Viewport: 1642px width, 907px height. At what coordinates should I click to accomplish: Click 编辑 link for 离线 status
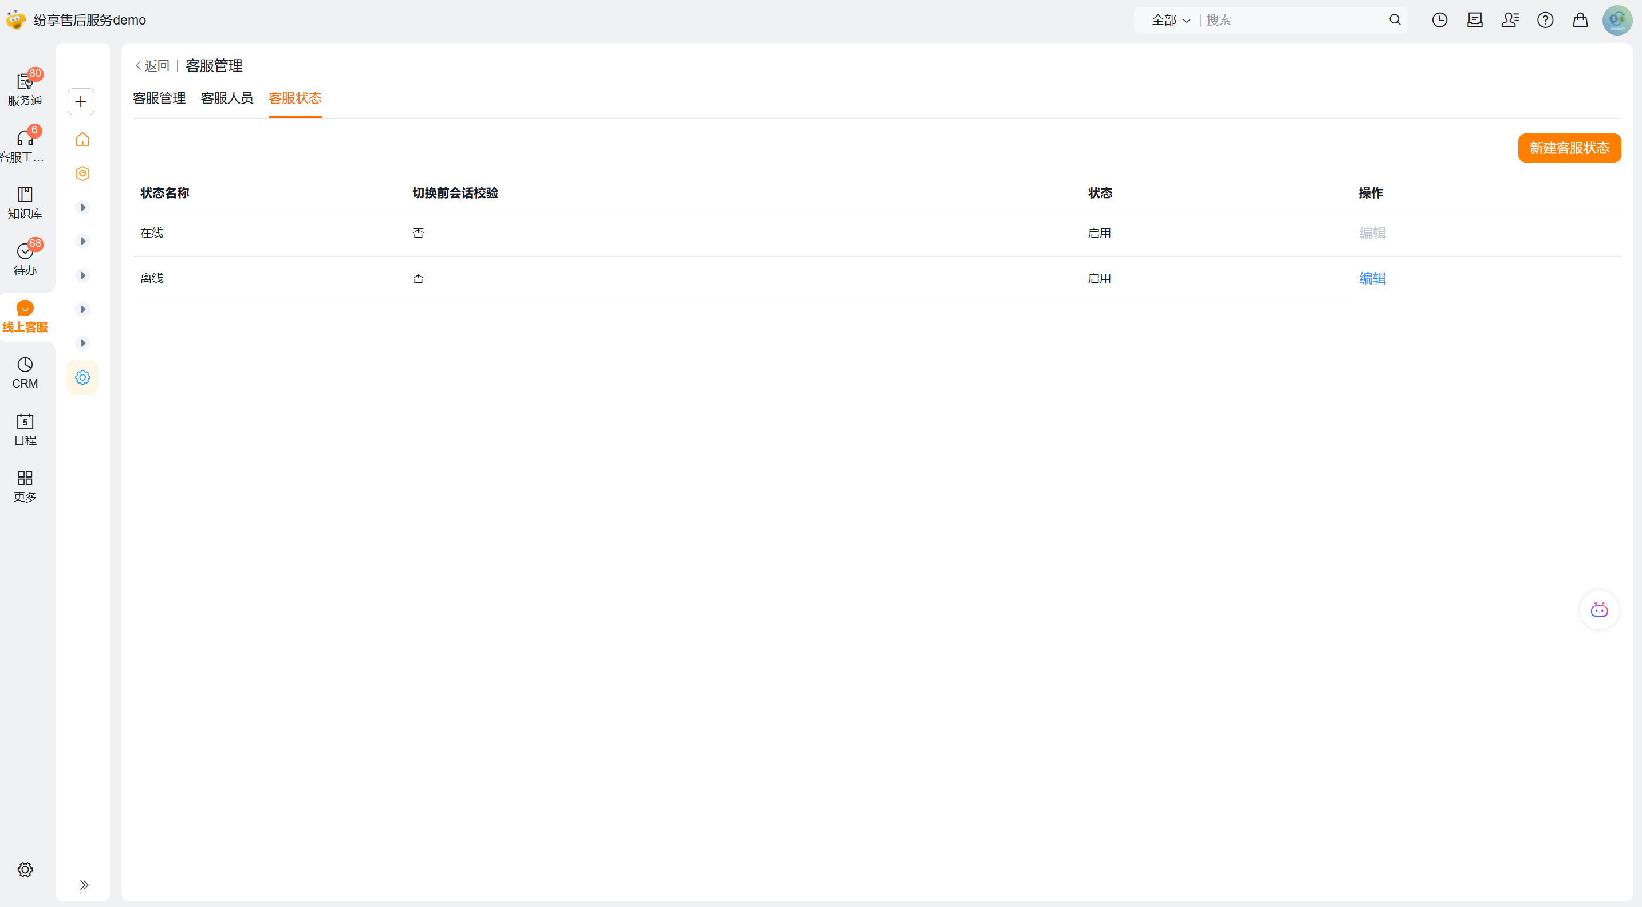click(x=1372, y=278)
